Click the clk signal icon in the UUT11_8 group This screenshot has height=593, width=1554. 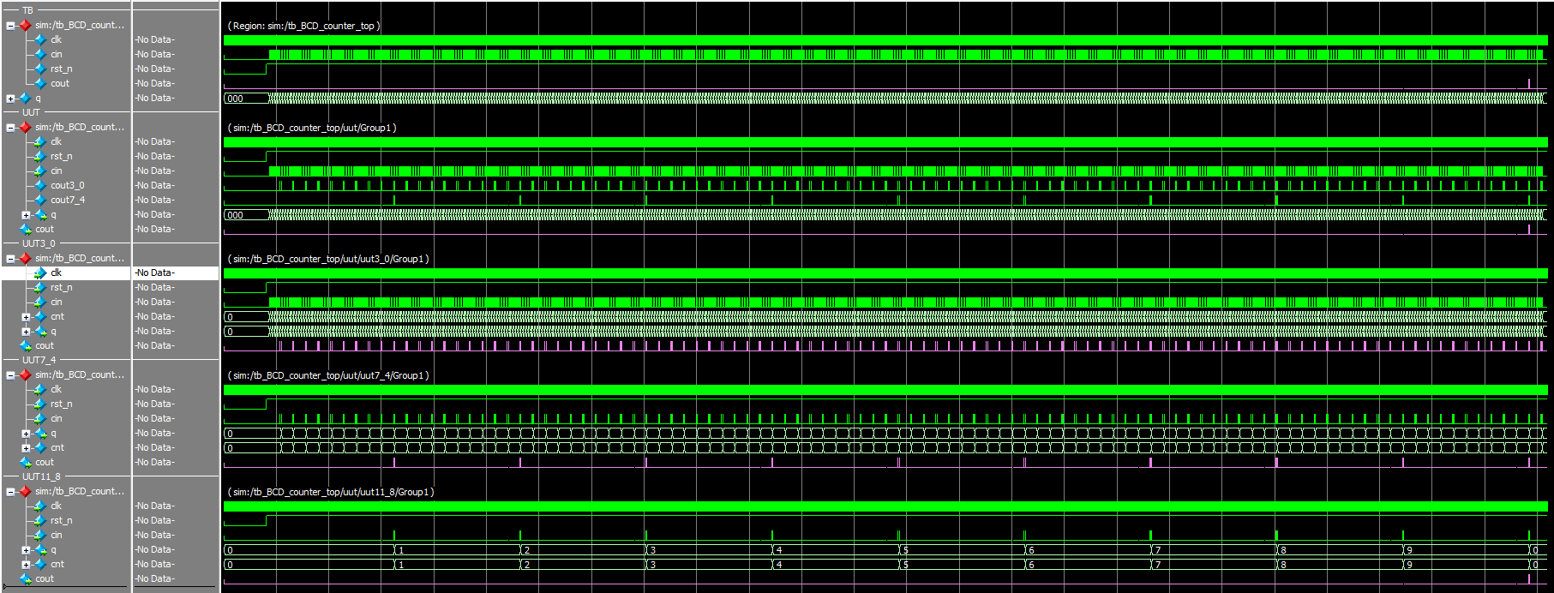click(x=40, y=506)
